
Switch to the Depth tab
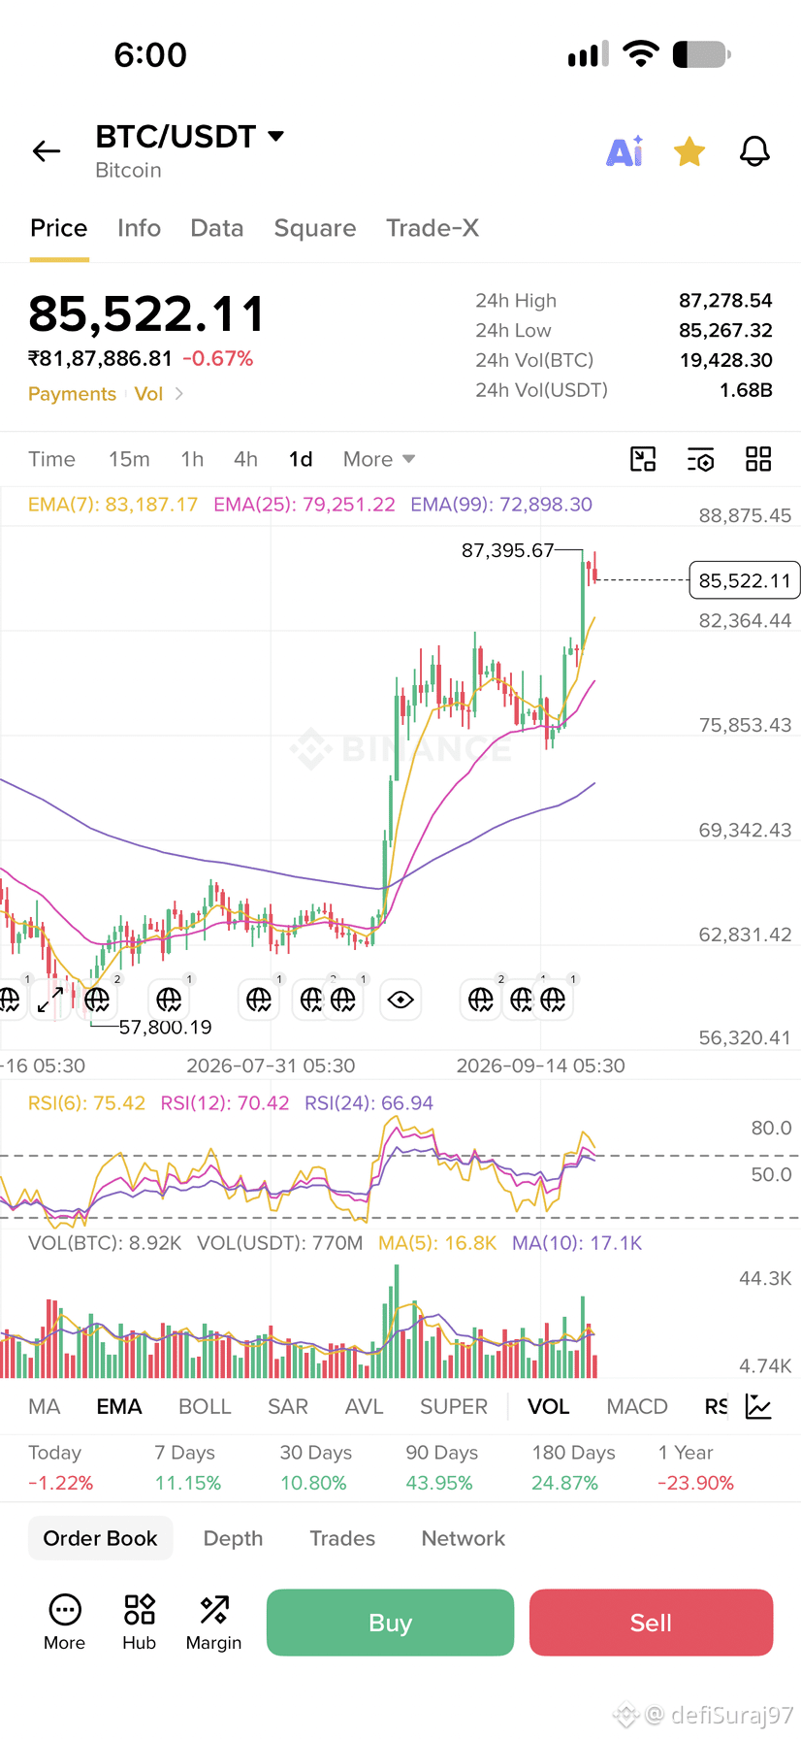233,1538
